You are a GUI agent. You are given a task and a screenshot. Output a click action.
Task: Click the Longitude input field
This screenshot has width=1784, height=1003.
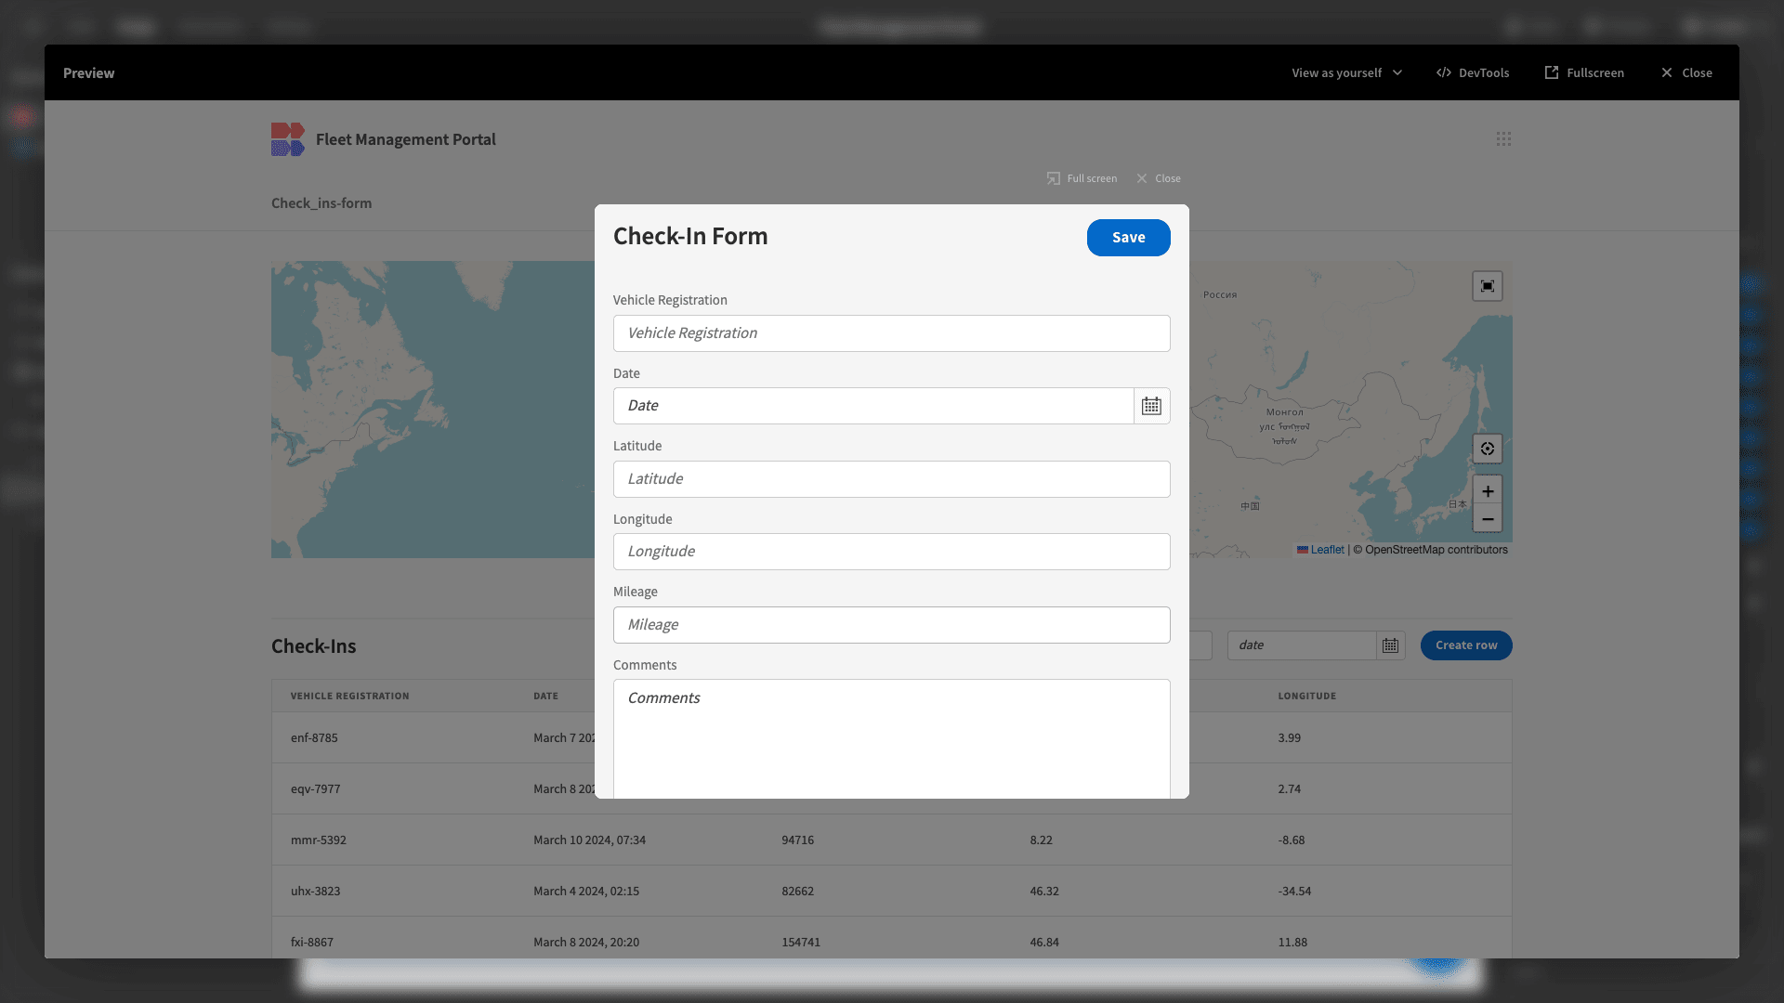892,551
